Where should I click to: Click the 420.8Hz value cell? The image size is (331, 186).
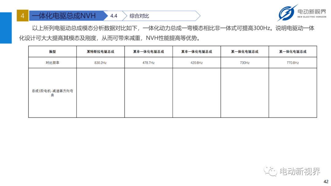196,63
